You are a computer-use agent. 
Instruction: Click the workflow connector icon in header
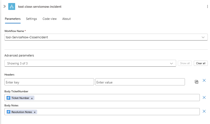point(12,7)
